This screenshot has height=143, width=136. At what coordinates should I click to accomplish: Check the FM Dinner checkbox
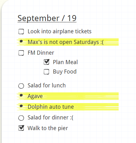21,53
